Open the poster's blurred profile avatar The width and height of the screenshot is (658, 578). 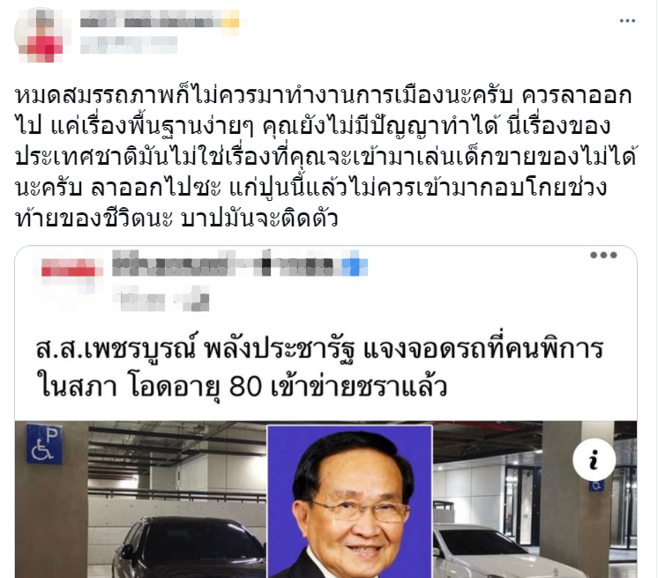(41, 34)
